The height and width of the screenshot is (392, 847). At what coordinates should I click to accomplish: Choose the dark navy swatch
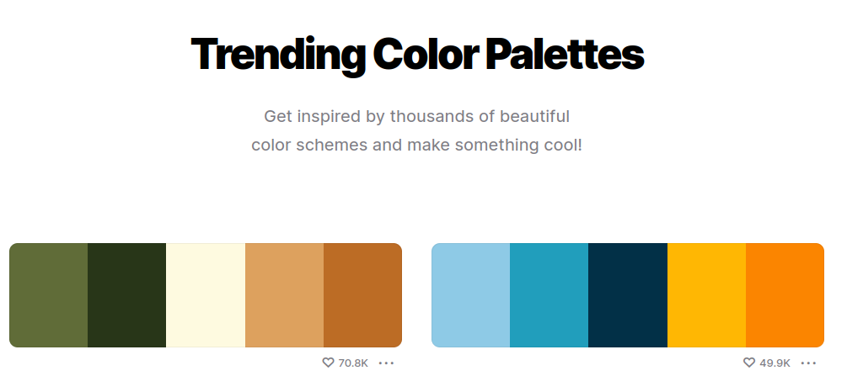click(628, 295)
